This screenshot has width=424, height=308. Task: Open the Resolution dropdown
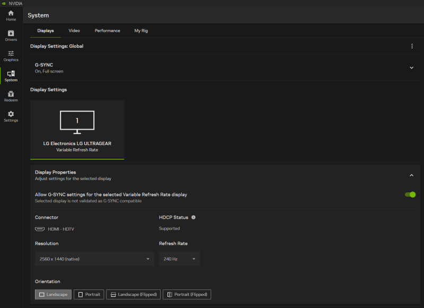coord(94,259)
